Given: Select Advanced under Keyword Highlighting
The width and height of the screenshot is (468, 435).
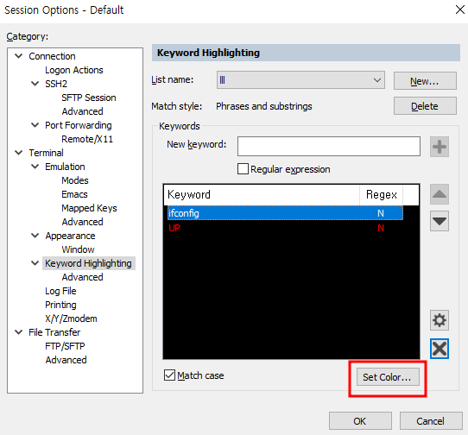Looking at the screenshot, I should click(x=82, y=277).
